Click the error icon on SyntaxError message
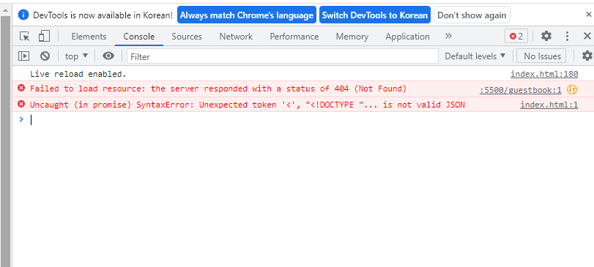Image resolution: width=594 pixels, height=267 pixels. coord(21,104)
